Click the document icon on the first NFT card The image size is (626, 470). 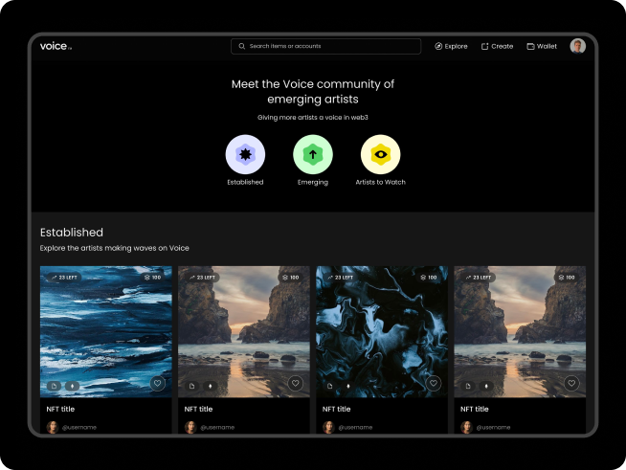coord(55,385)
